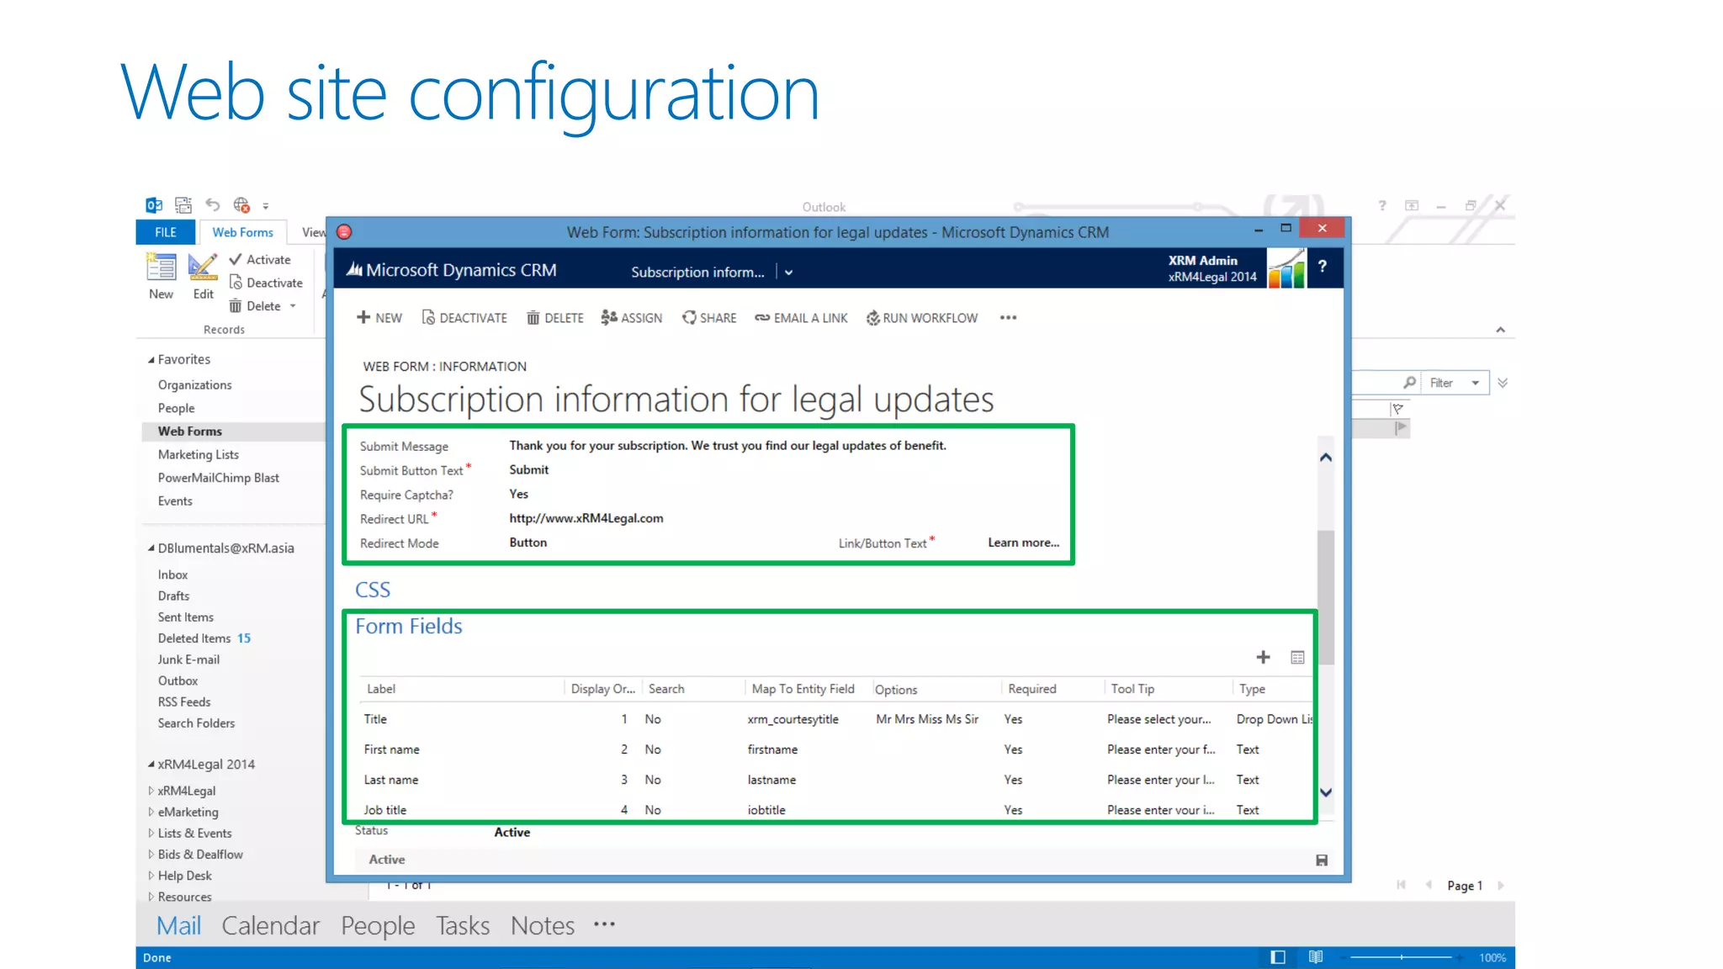Collapse the Outlook ribbon with chevron
Screen dimensions: 1723x969
pyautogui.click(x=1500, y=330)
